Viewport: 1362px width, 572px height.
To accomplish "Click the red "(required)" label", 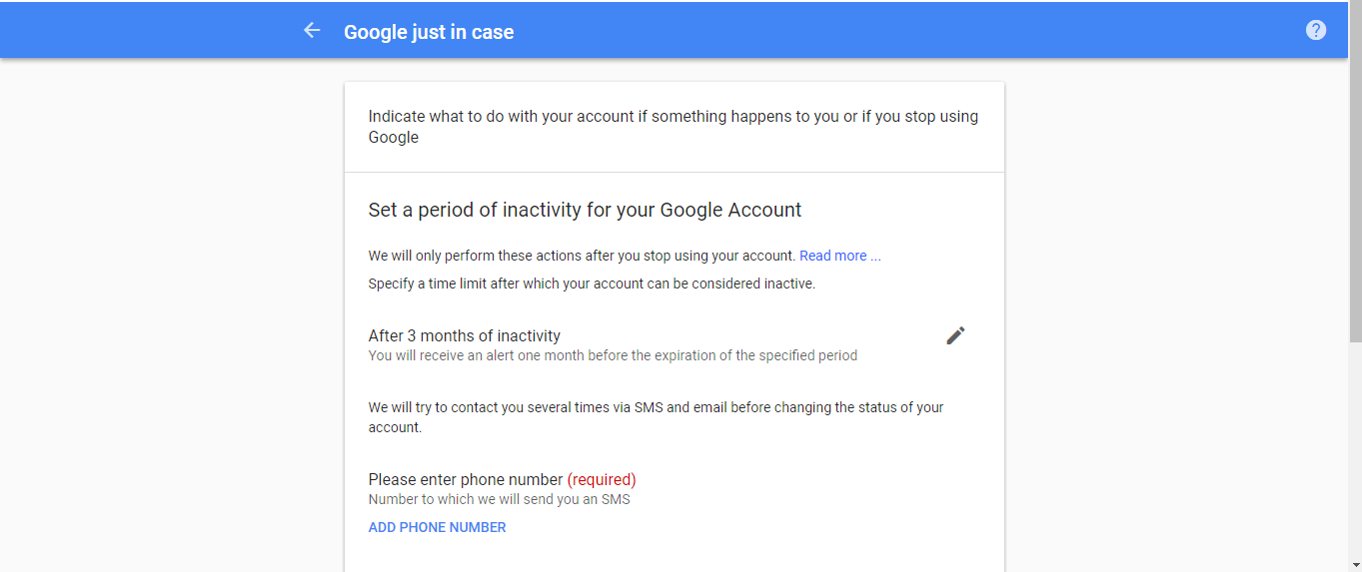I will pyautogui.click(x=602, y=479).
